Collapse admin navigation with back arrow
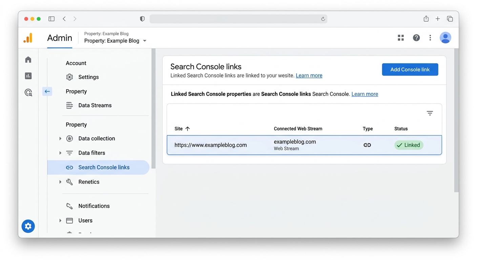The image size is (477, 260). pos(47,91)
